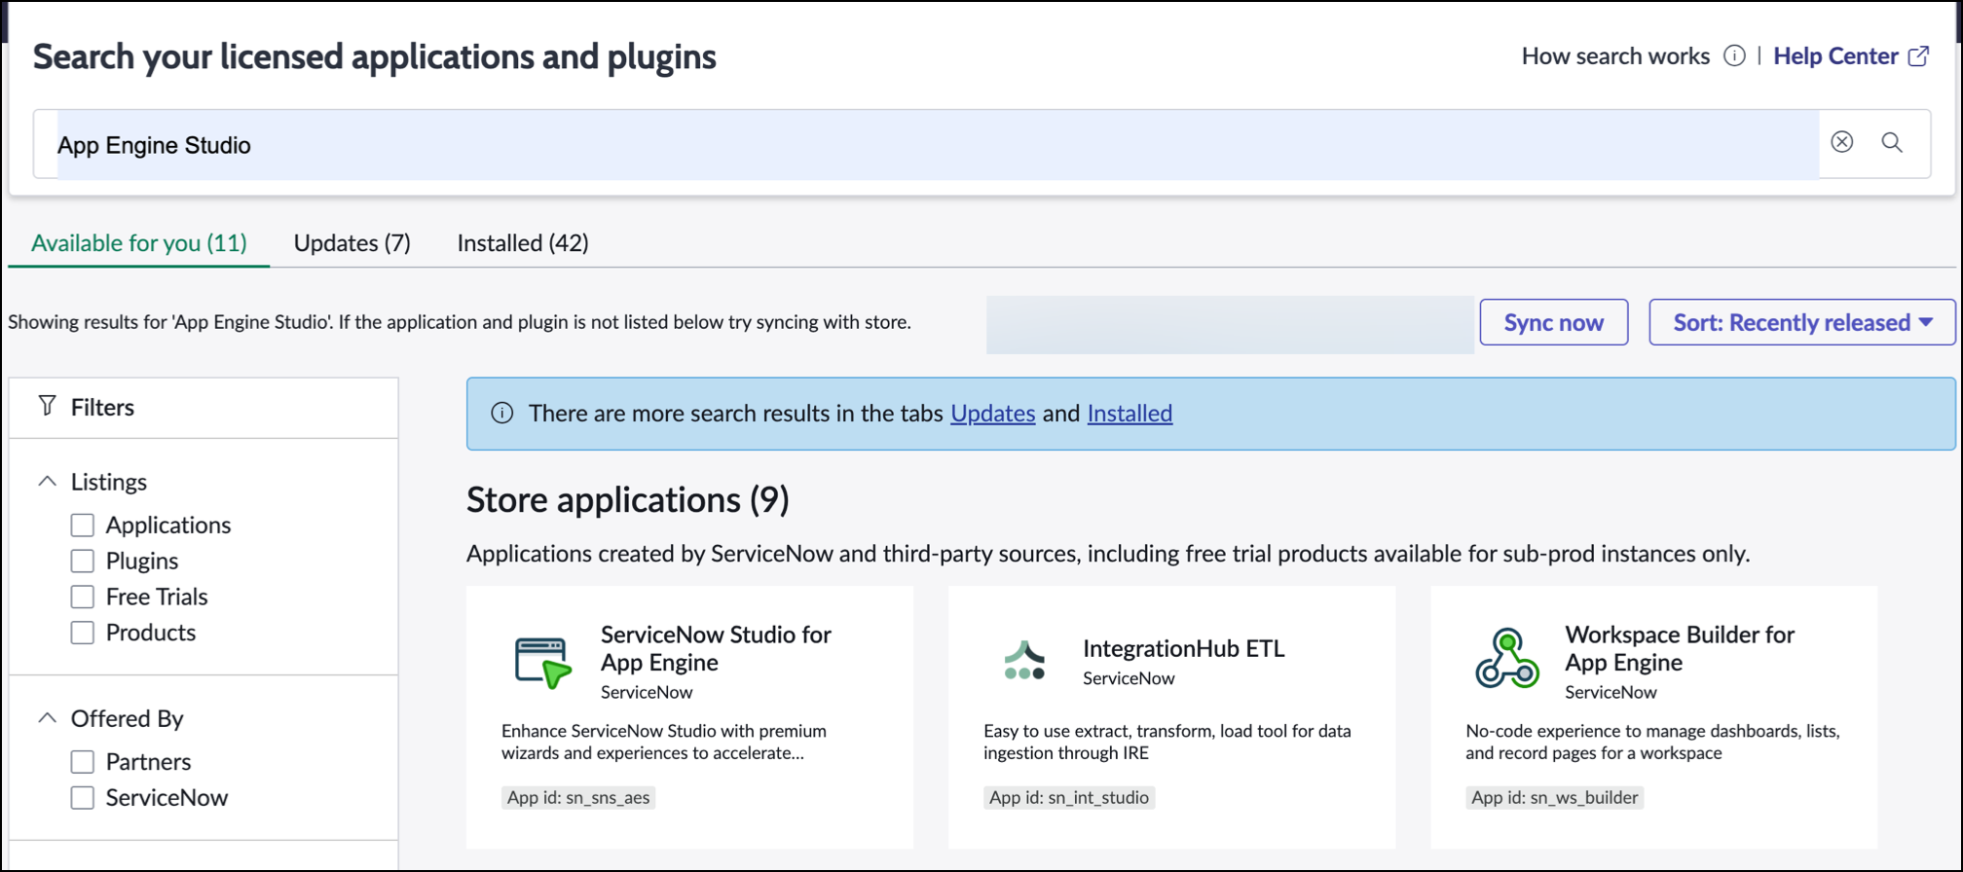Click the Workspace Builder for App Engine icon
The image size is (1963, 872).
coord(1506,659)
